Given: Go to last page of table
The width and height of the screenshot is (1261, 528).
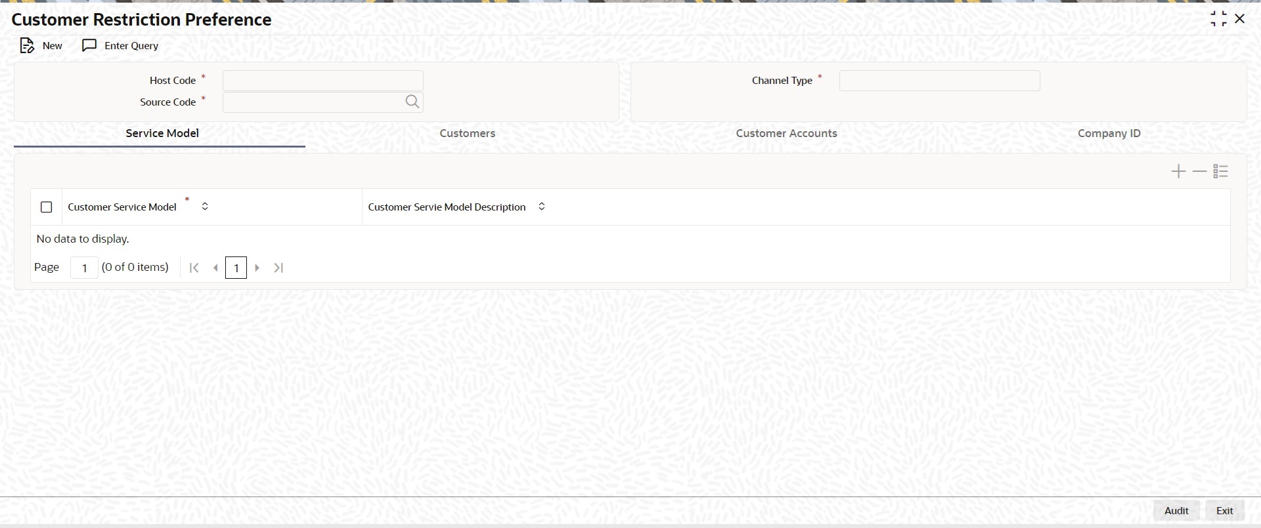Looking at the screenshot, I should point(278,268).
